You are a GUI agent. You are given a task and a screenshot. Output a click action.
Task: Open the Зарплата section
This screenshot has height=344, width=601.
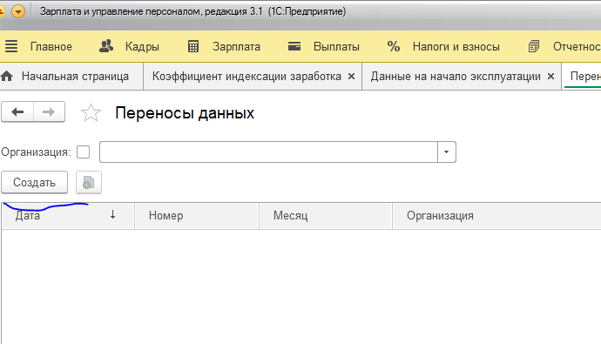tap(224, 47)
